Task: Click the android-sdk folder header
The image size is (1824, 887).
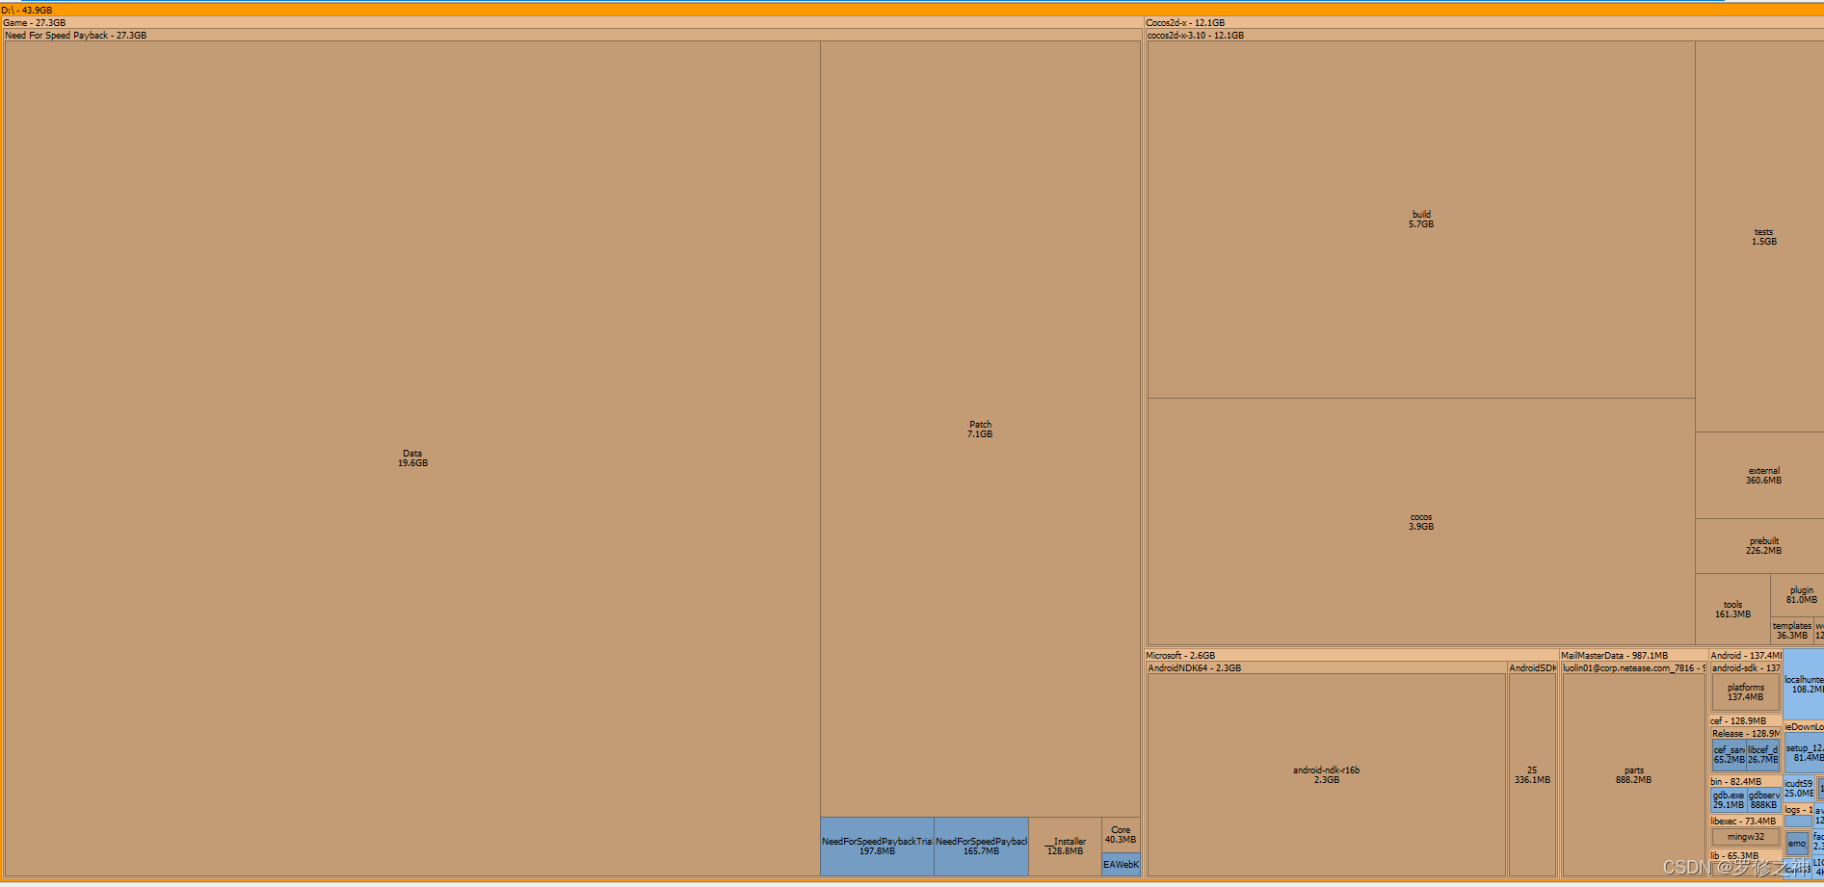Action: tap(1746, 667)
